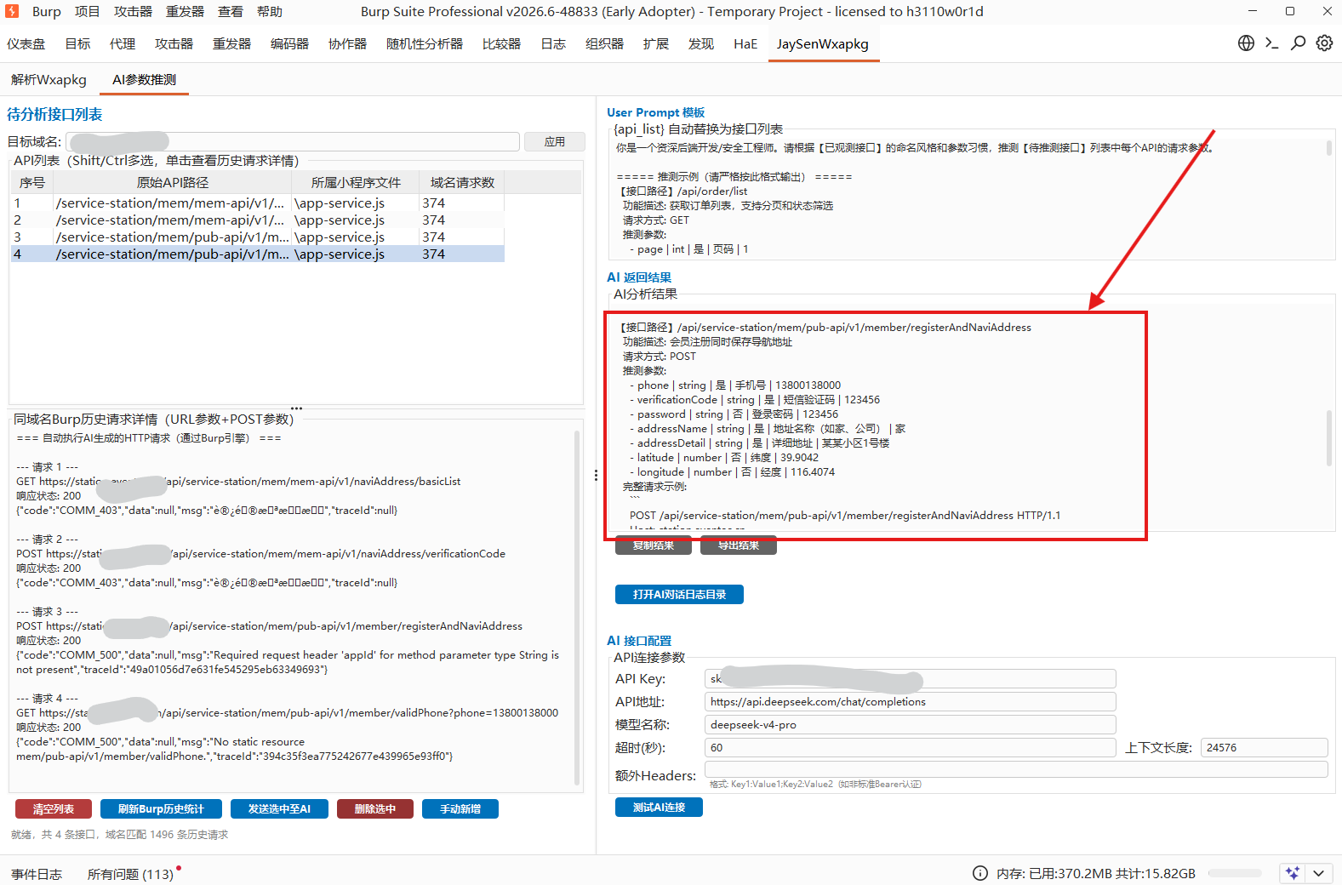
Task: Click the 手动新增 button
Action: click(x=460, y=809)
